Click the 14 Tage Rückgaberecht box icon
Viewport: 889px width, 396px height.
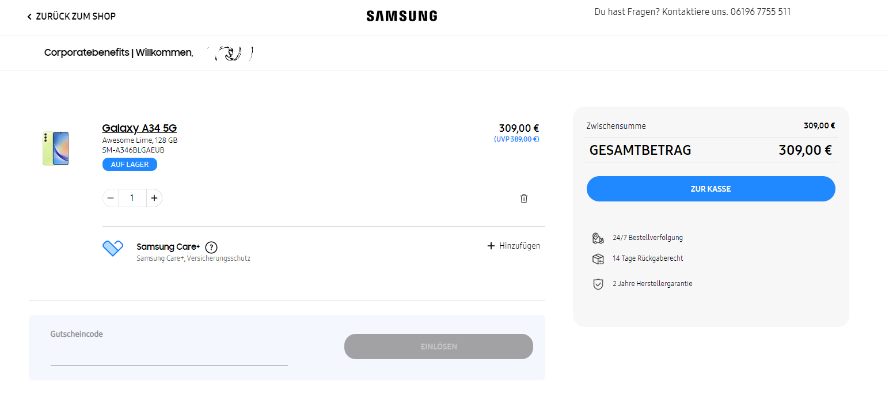tap(598, 259)
